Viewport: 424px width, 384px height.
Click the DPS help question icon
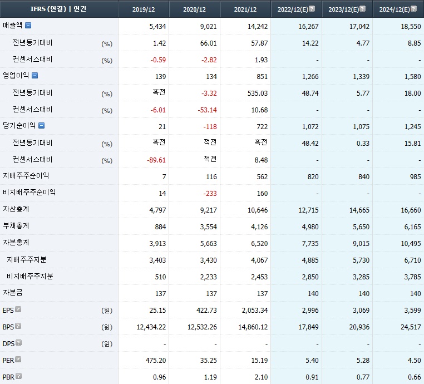pyautogui.click(x=19, y=343)
